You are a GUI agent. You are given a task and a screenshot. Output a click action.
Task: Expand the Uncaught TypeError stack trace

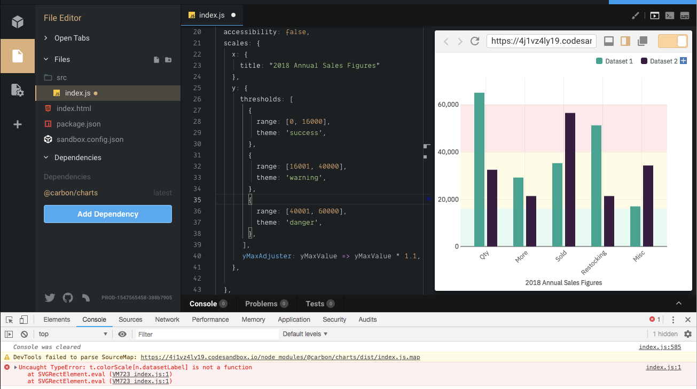15,367
